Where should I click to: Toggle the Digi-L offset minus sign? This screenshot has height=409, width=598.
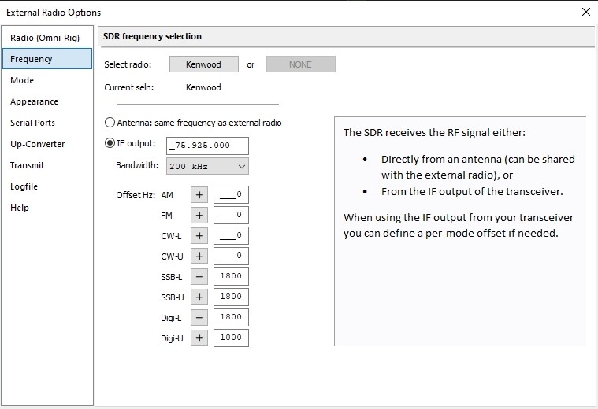[x=199, y=318]
